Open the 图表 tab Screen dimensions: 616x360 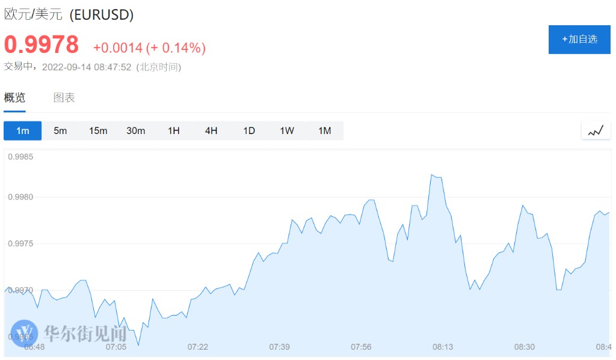click(x=64, y=98)
